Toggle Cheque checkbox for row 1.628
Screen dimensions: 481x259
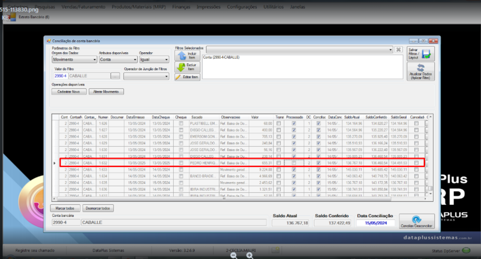[181, 136]
